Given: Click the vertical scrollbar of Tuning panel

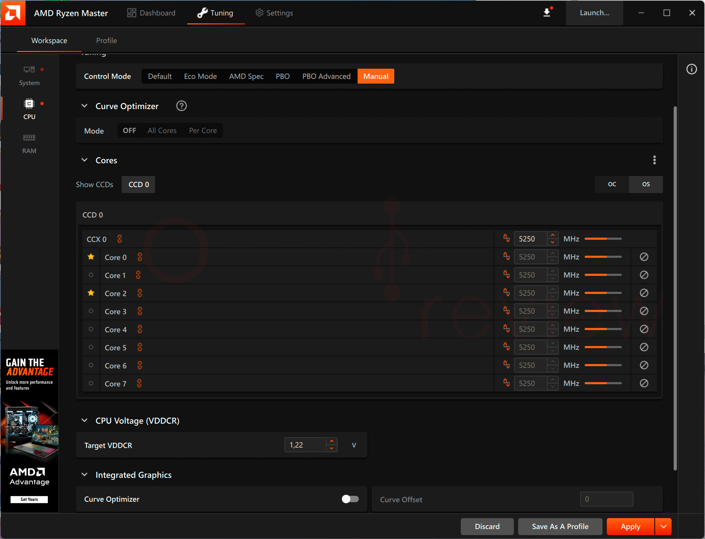Looking at the screenshot, I should (x=675, y=288).
